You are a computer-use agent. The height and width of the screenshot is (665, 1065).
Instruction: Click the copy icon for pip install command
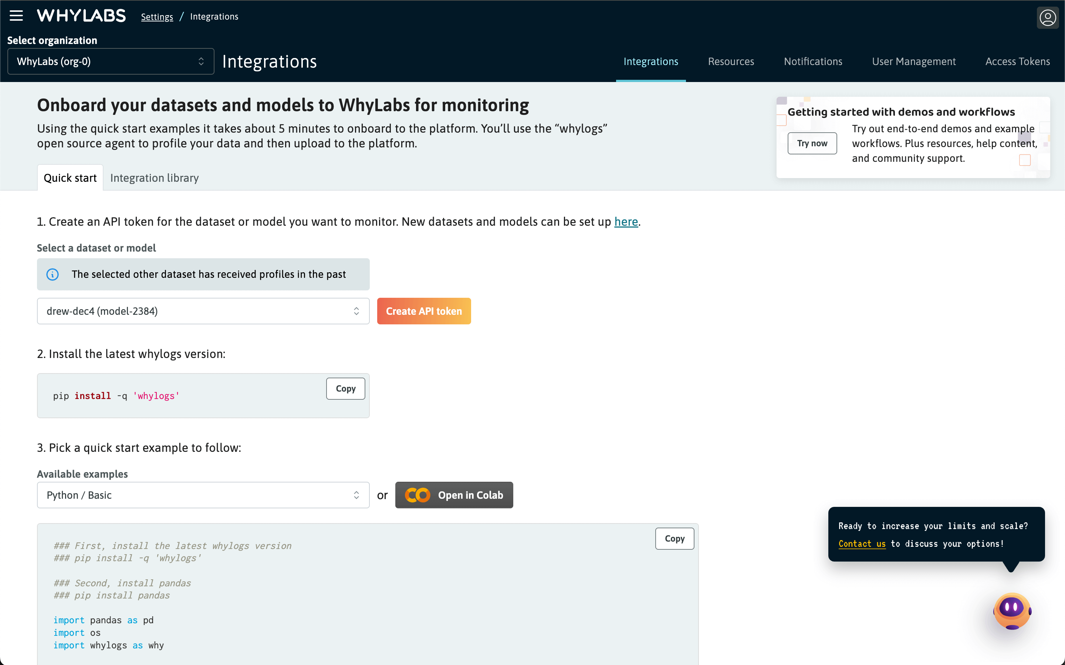[x=345, y=388]
